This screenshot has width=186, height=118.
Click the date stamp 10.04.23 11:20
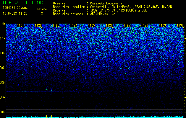click(15, 14)
